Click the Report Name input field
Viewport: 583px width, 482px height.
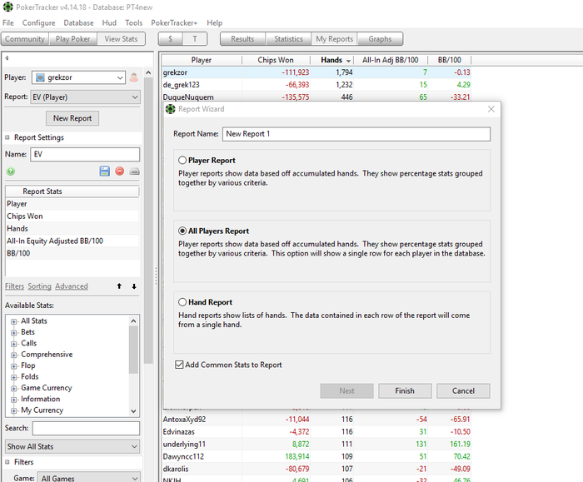356,134
